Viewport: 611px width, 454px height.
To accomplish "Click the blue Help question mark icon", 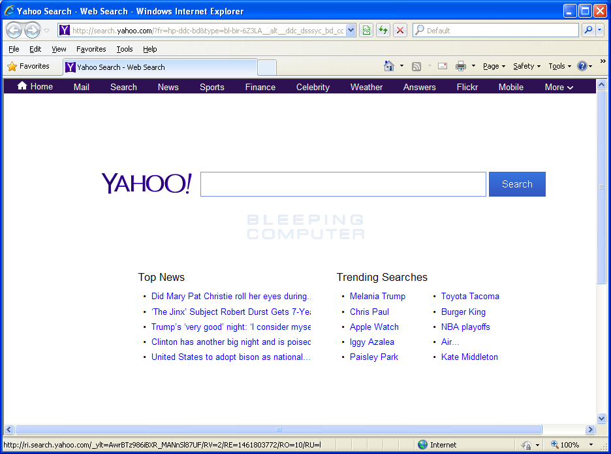I will (582, 66).
